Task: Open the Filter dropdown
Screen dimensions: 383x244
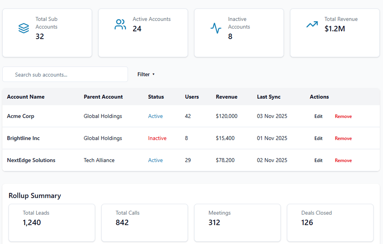Action: (146, 74)
